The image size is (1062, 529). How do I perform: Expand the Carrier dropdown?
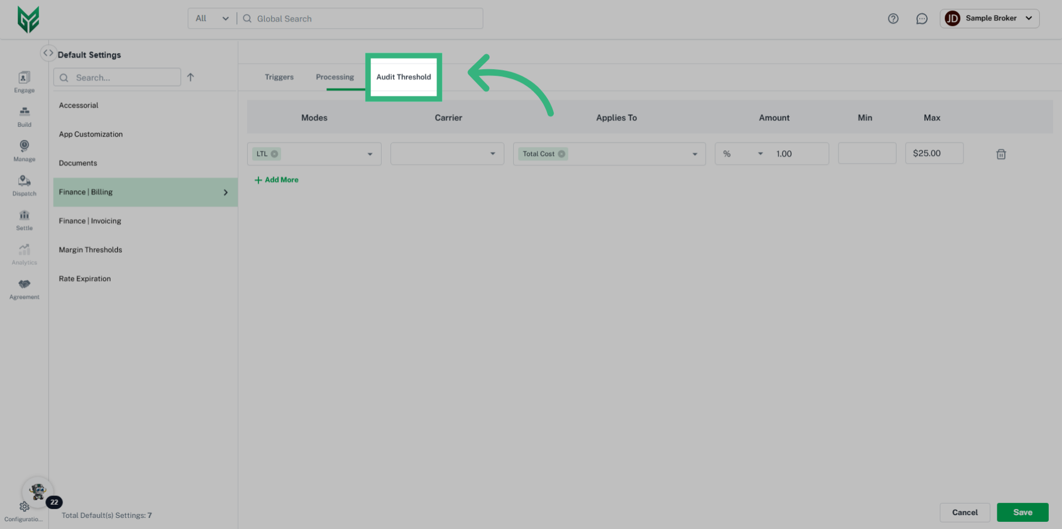(493, 154)
